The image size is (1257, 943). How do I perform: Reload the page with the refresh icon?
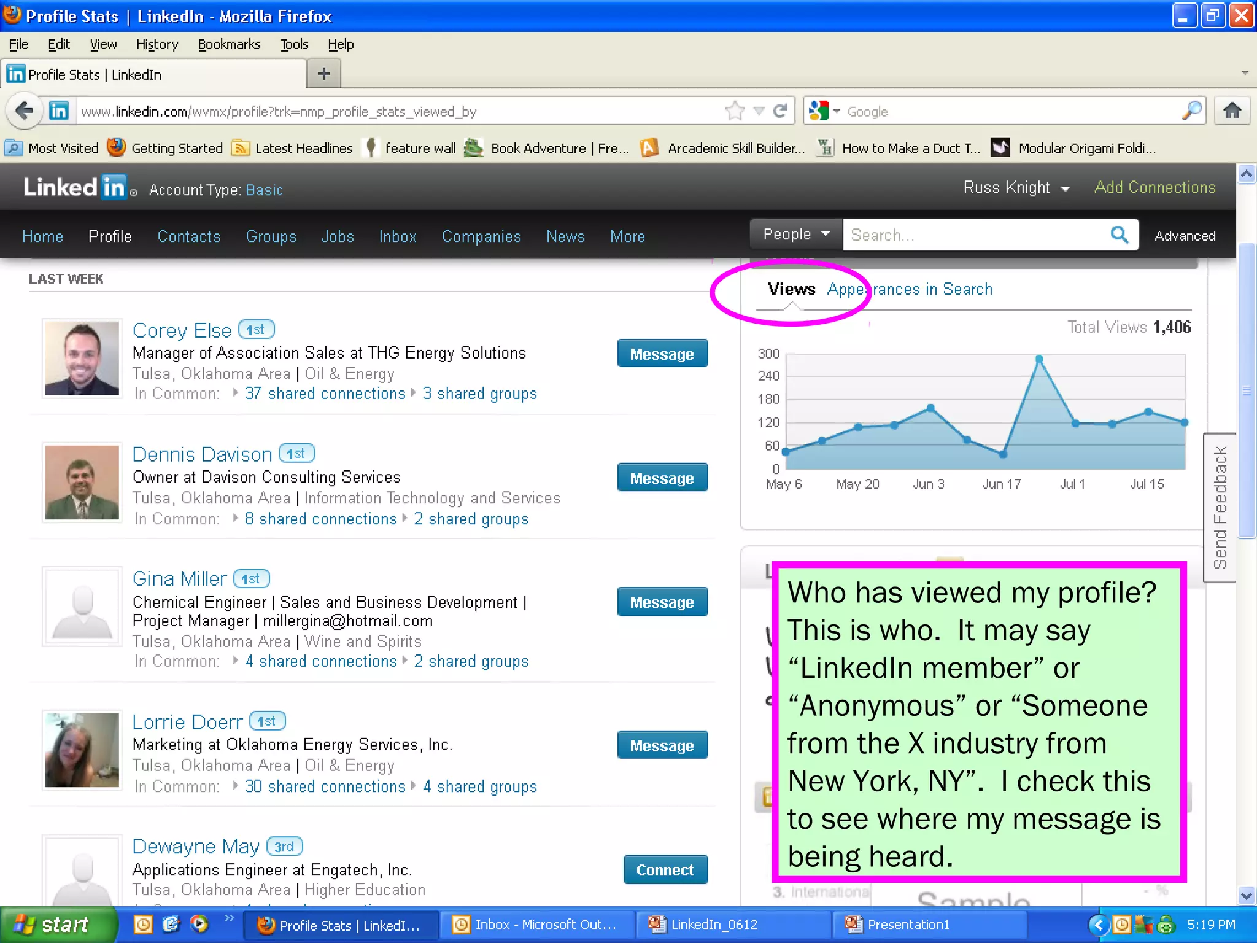tap(780, 111)
